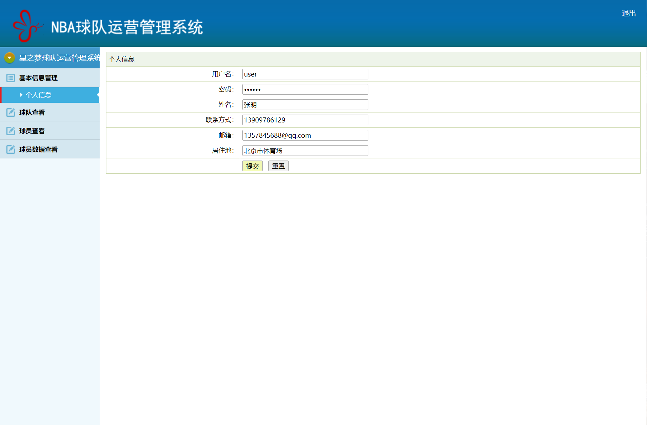Click inside the 密码 password field
The height and width of the screenshot is (425, 647).
[x=305, y=89]
